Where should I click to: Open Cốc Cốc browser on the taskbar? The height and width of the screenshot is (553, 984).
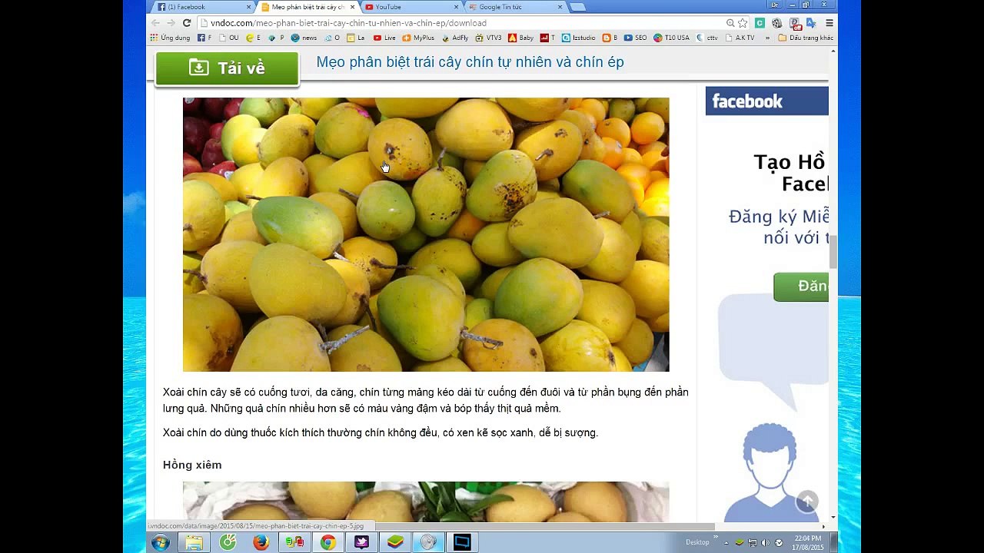[x=228, y=542]
